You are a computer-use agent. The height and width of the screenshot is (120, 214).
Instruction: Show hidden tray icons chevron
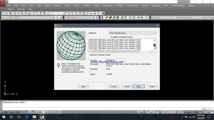coord(183,117)
